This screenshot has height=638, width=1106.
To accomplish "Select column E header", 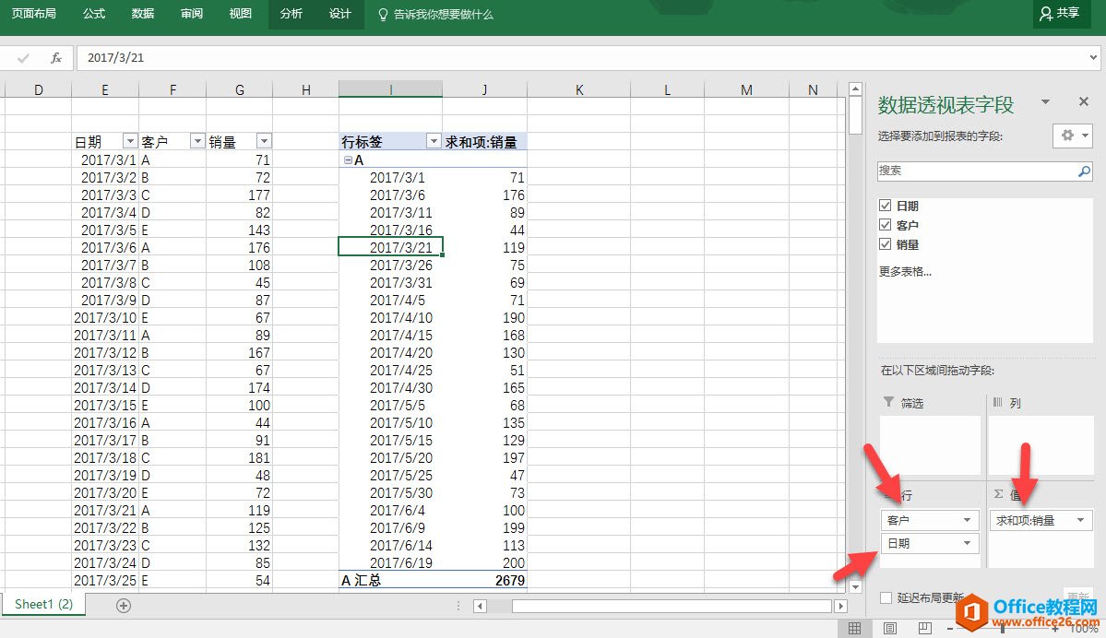I will click(x=105, y=89).
